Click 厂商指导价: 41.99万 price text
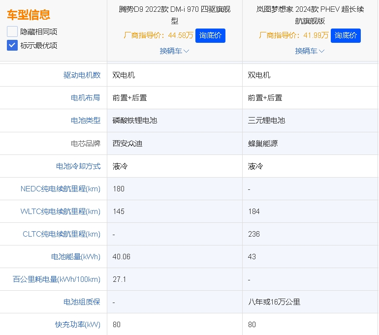This screenshot has width=379, height=335. [x=294, y=35]
